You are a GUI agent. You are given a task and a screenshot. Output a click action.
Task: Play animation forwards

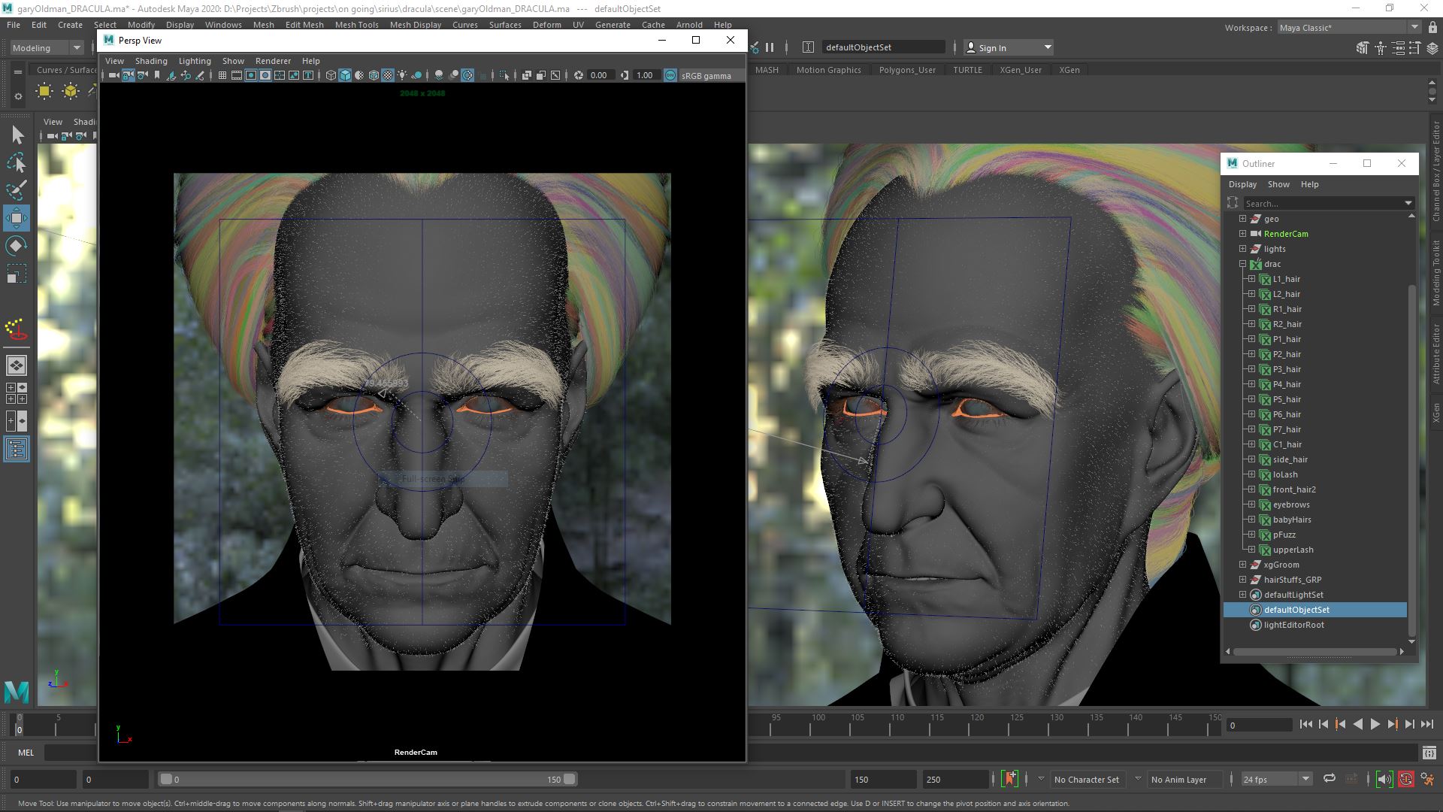point(1375,725)
